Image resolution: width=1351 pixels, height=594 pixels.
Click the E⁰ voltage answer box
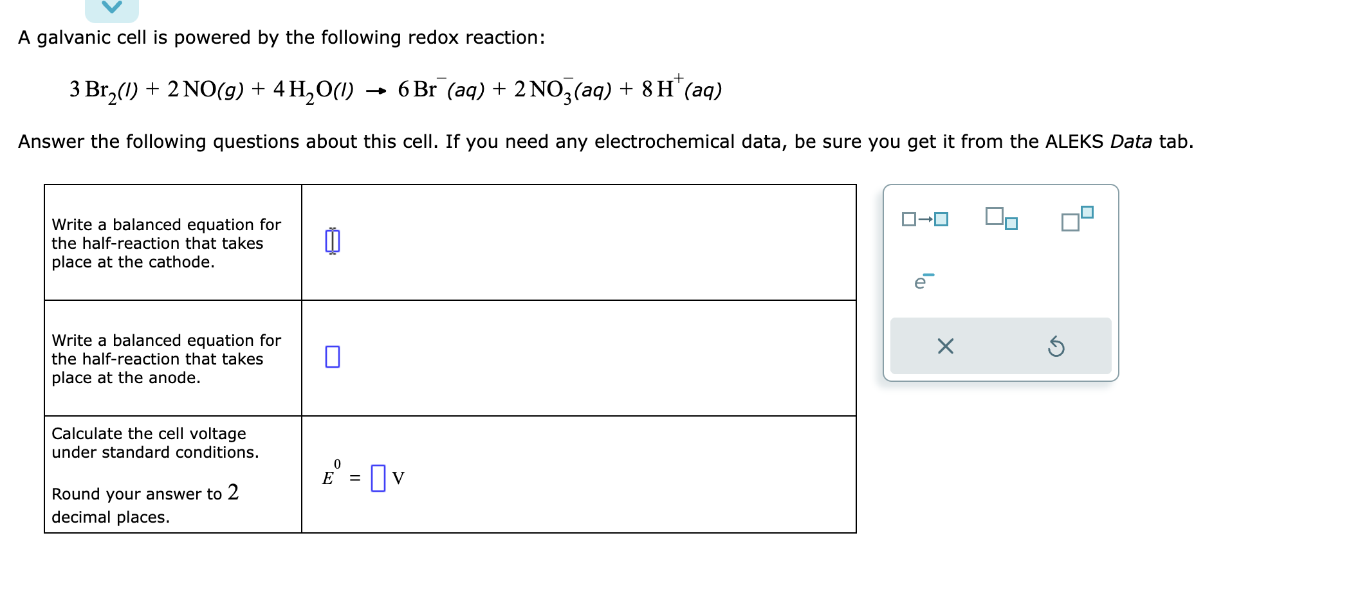(x=378, y=477)
